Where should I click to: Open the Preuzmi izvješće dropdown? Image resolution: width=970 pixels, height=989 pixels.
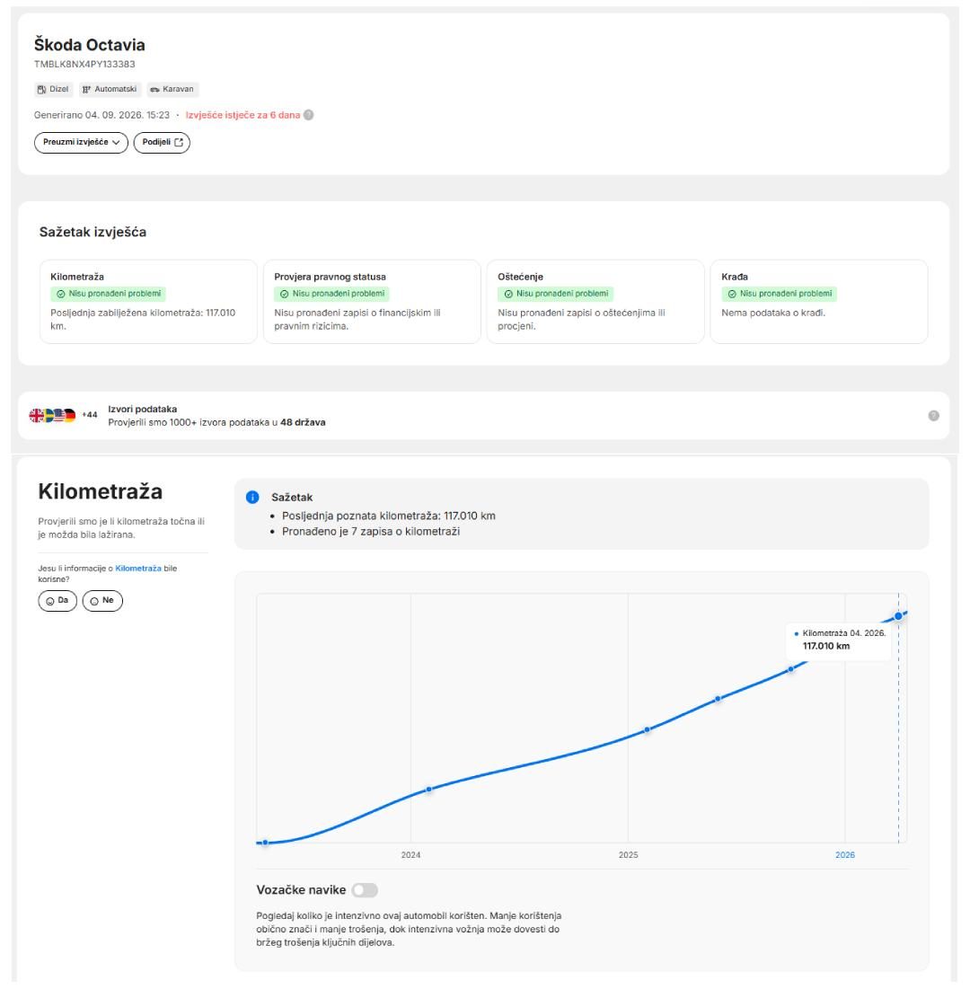tap(81, 143)
